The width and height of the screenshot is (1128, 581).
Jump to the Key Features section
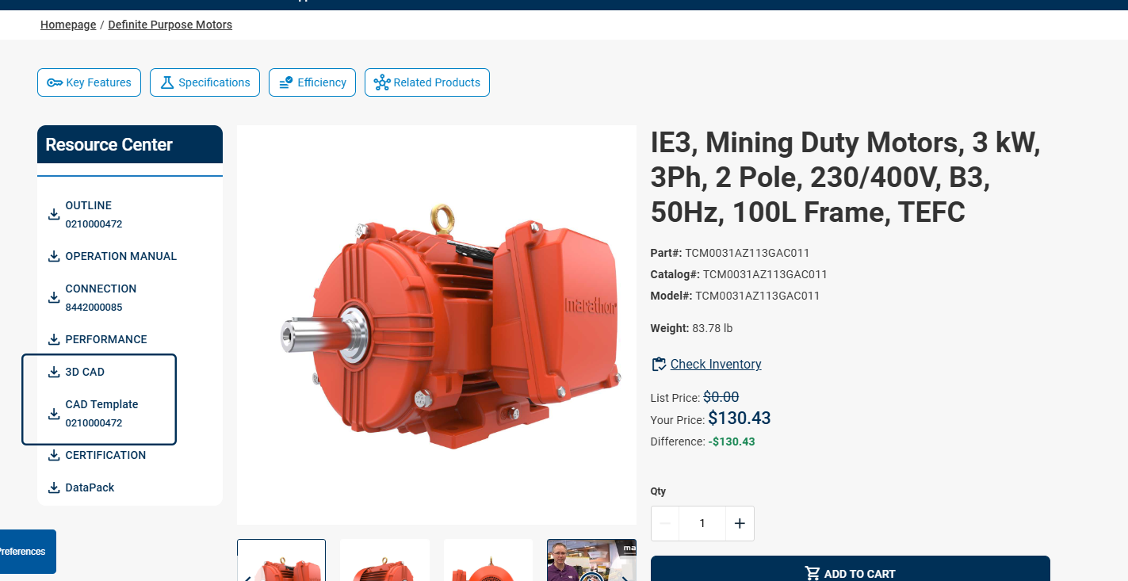tap(89, 82)
